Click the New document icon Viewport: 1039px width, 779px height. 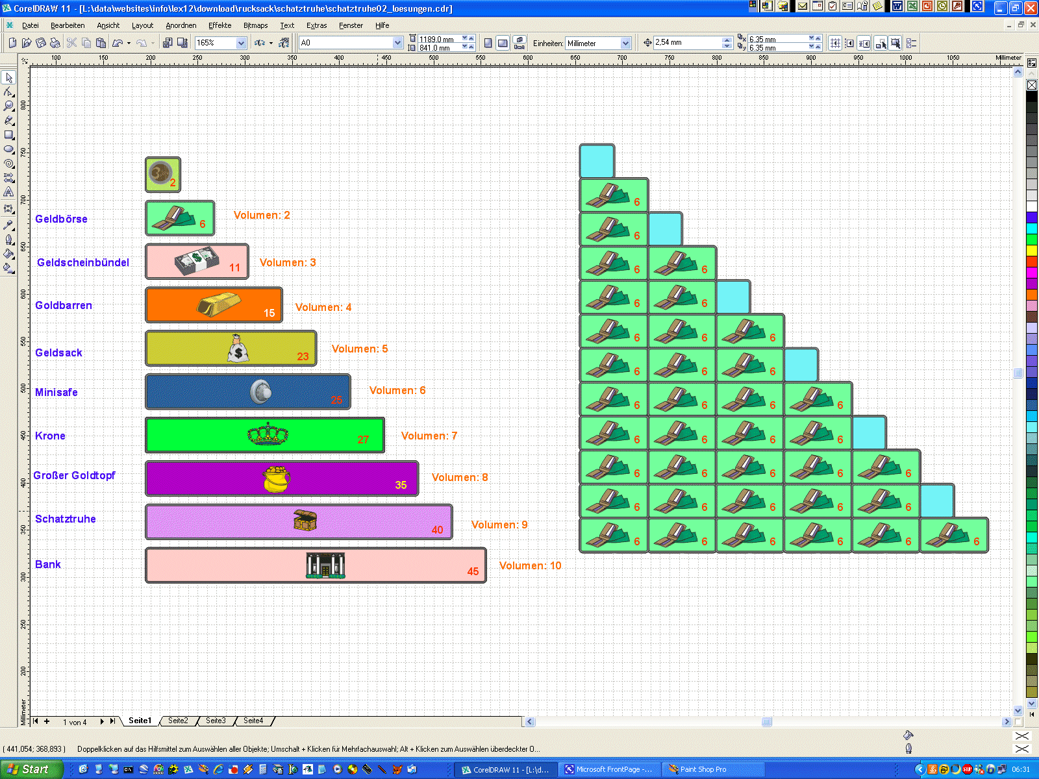click(12, 43)
